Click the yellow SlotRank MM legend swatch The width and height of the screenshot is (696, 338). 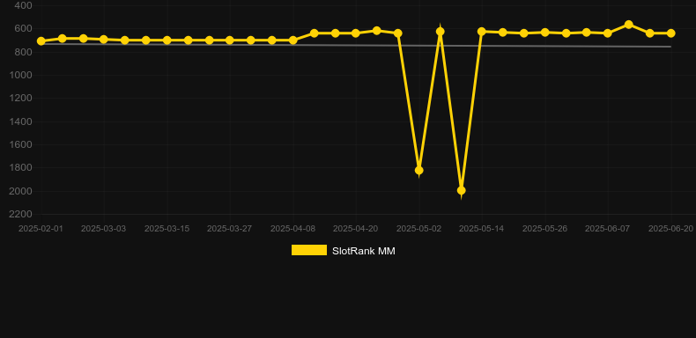(309, 250)
